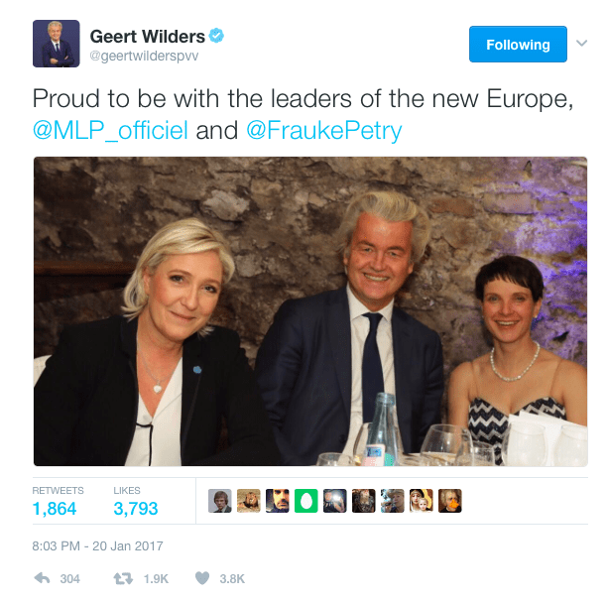Click the reply arrow icon

point(42,578)
